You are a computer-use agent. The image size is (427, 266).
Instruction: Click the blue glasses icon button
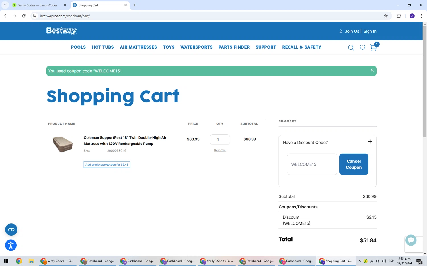(11, 230)
